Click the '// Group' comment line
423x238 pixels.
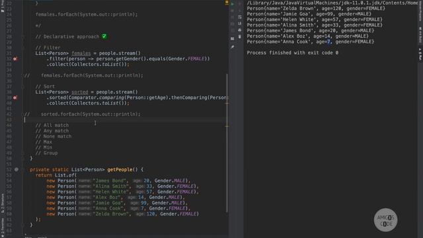46,153
